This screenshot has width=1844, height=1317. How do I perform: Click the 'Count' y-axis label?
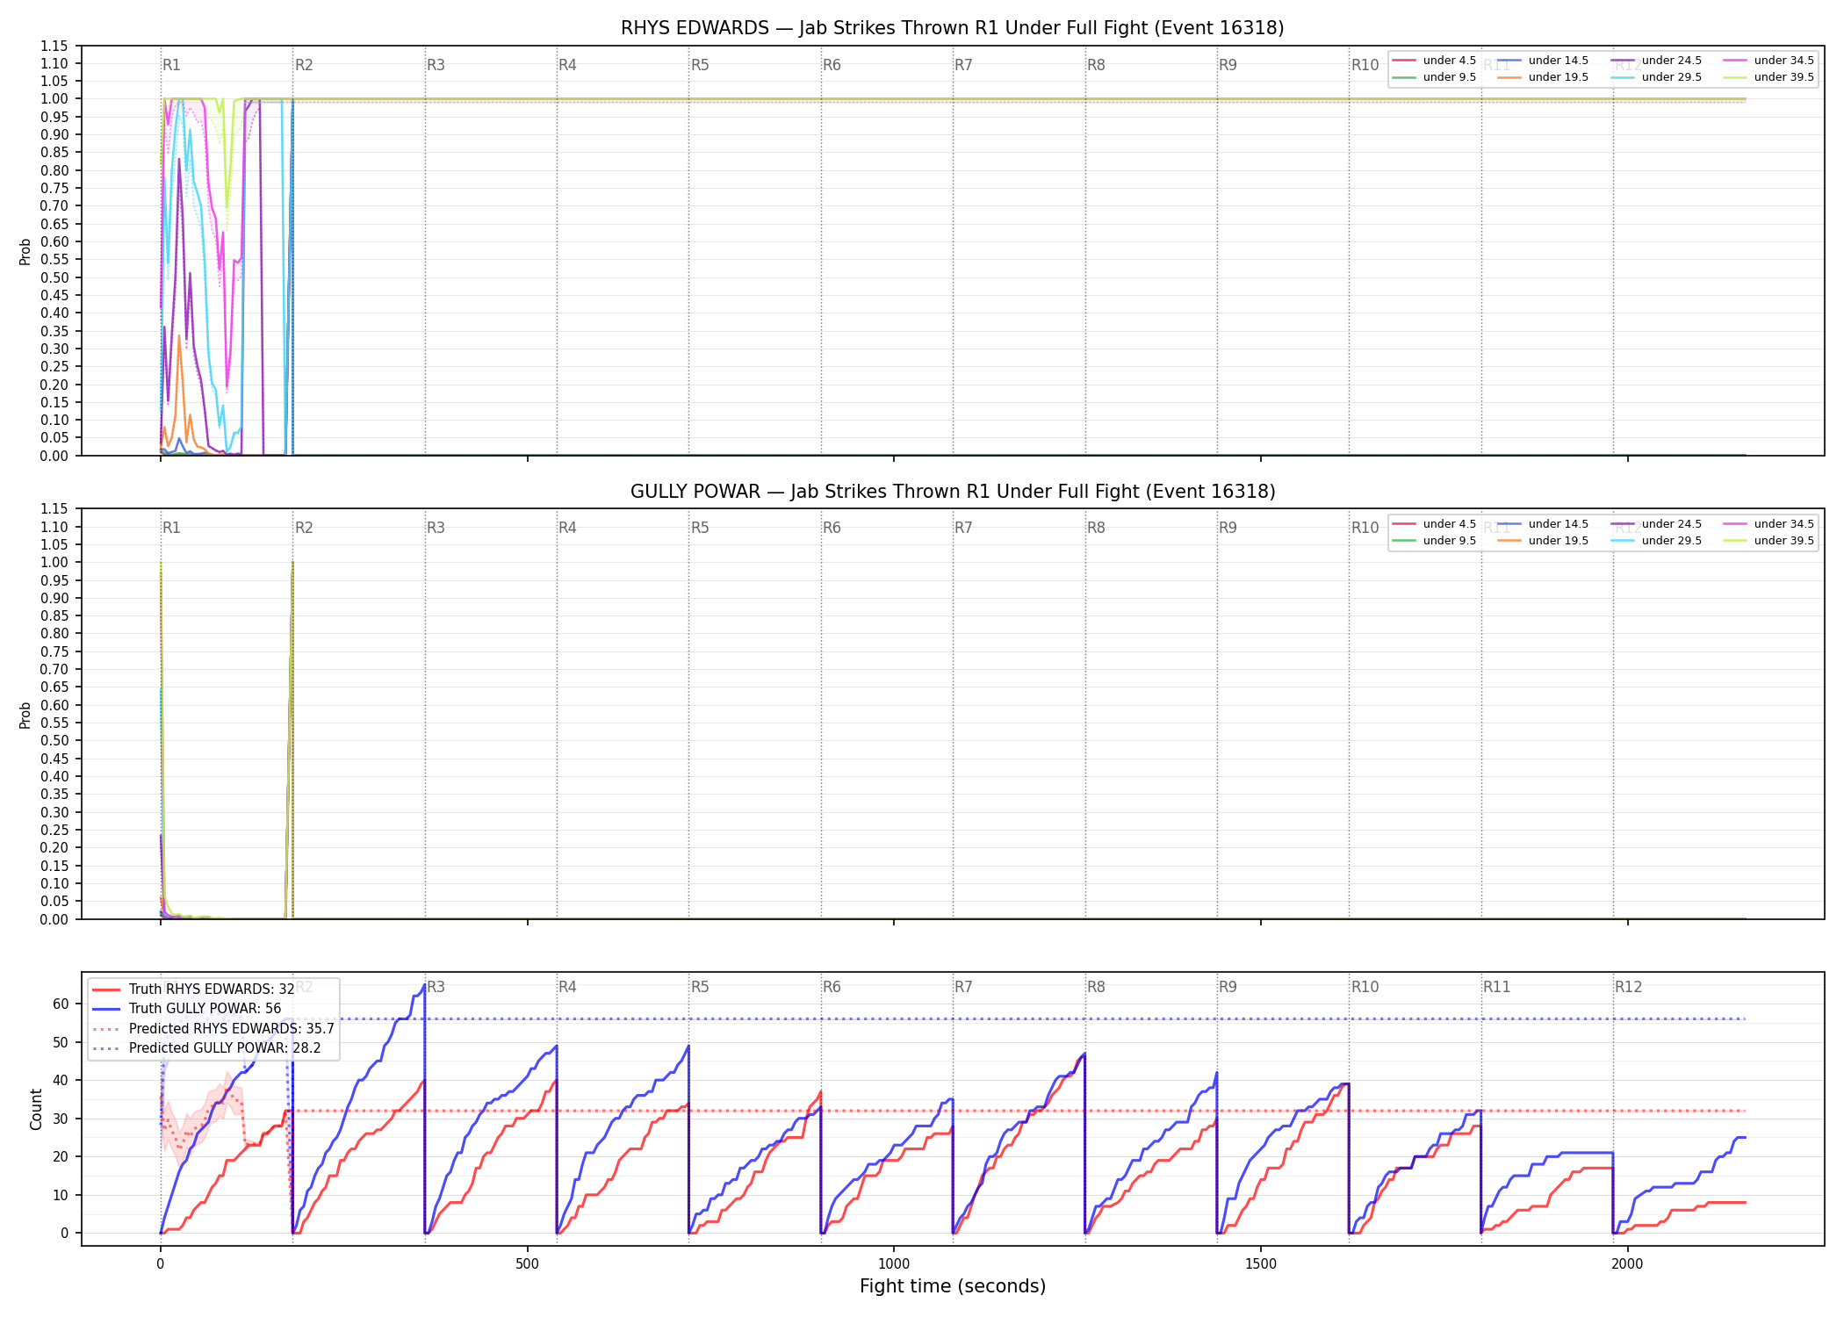(36, 1109)
